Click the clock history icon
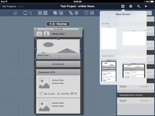 click(x=86, y=13)
